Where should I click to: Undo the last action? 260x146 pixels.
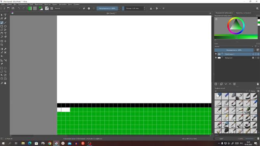click(x=19, y=8)
